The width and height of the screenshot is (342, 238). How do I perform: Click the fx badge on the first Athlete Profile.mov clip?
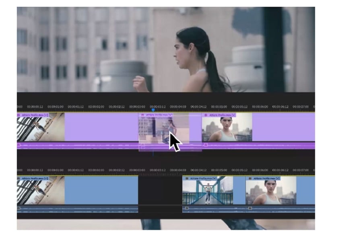[18, 115]
